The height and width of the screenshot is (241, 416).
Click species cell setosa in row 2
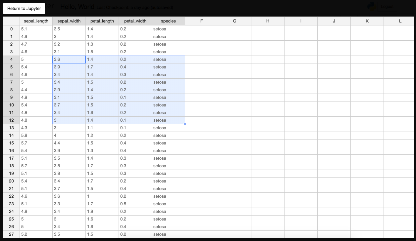[169, 44]
